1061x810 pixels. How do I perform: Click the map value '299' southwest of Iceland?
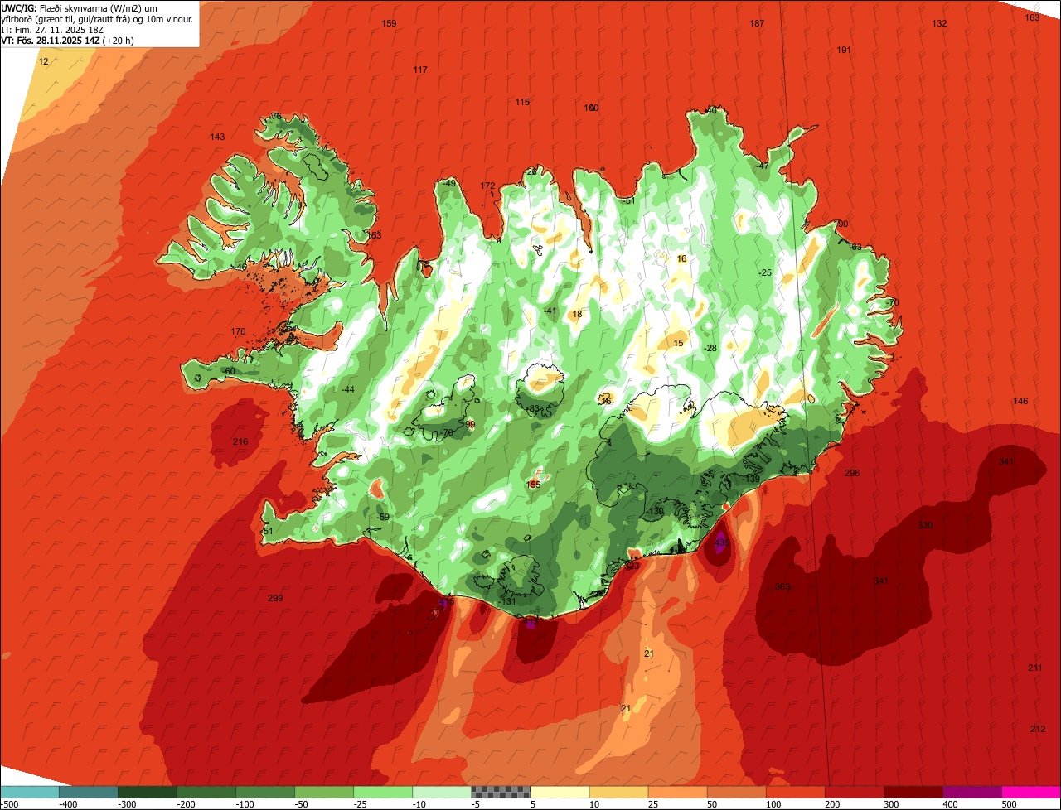pos(275,598)
